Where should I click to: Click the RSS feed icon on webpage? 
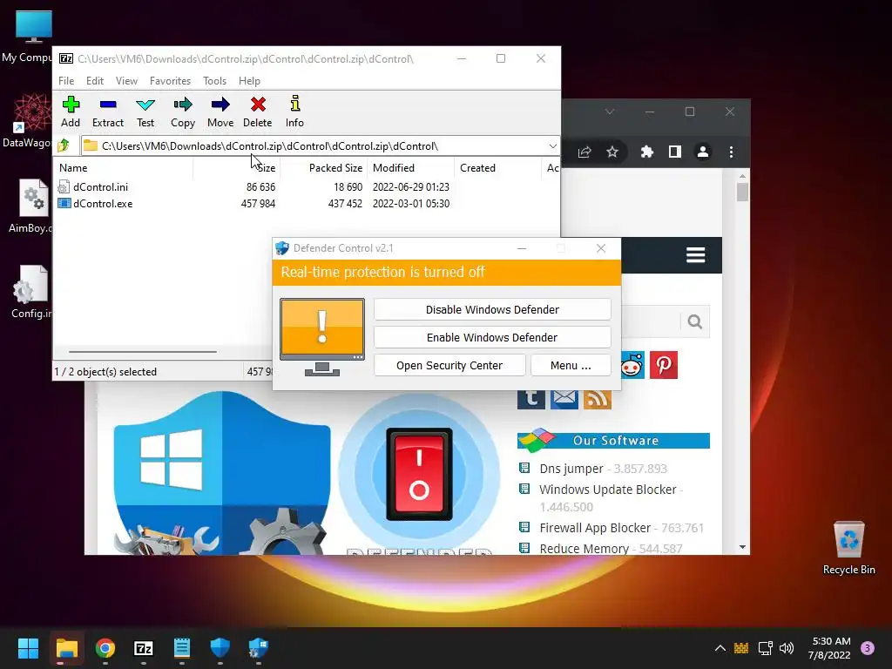click(x=597, y=399)
